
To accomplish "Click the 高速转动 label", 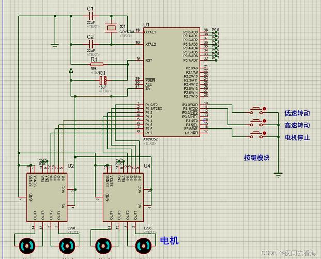I will pyautogui.click(x=297, y=125).
